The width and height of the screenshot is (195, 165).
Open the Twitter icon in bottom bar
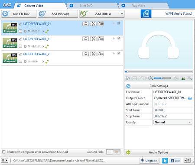tap(165, 161)
